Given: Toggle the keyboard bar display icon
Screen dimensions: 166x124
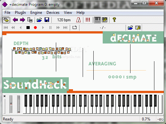Looking at the screenshot, I should click(97, 20).
